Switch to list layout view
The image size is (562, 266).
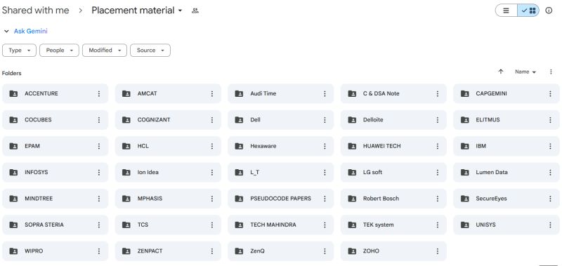coord(506,11)
